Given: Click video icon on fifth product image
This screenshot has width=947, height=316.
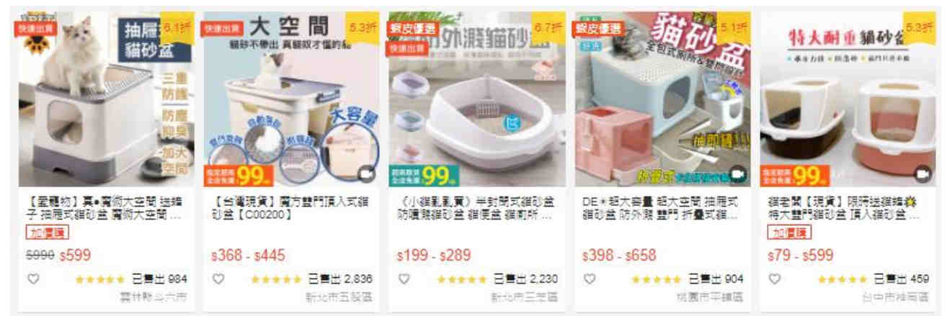Looking at the screenshot, I should (x=922, y=174).
